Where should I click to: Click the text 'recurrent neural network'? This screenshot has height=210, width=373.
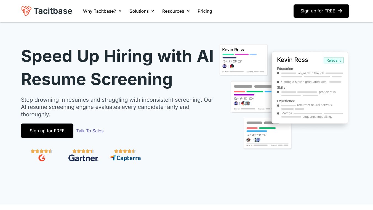[315, 105]
